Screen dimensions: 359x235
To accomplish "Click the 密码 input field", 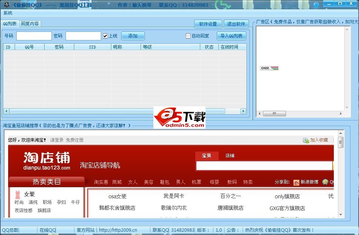I will (83, 36).
